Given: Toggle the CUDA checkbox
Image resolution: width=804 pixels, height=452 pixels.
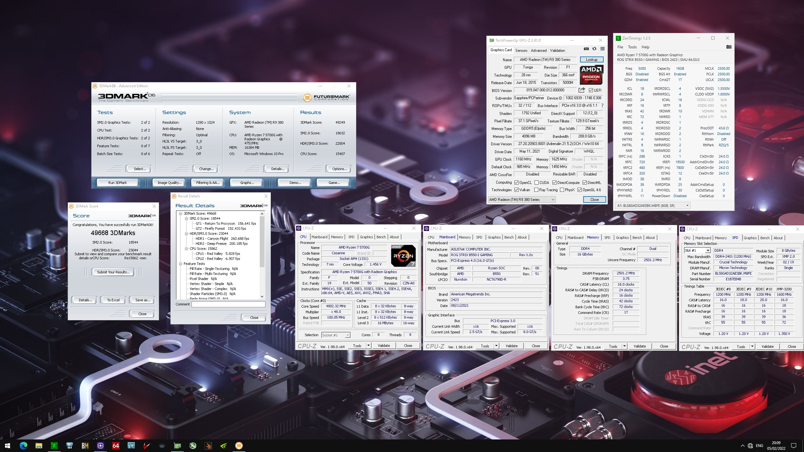Looking at the screenshot, I should [536, 182].
